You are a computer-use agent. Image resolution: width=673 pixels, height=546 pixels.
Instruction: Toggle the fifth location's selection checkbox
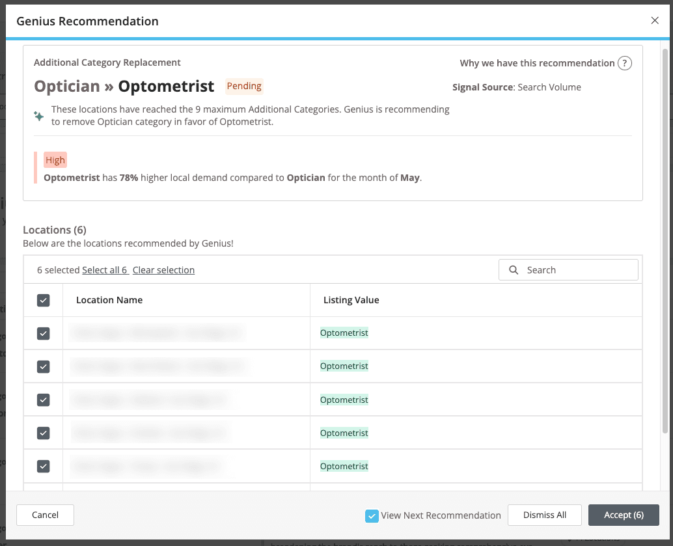pyautogui.click(x=43, y=466)
